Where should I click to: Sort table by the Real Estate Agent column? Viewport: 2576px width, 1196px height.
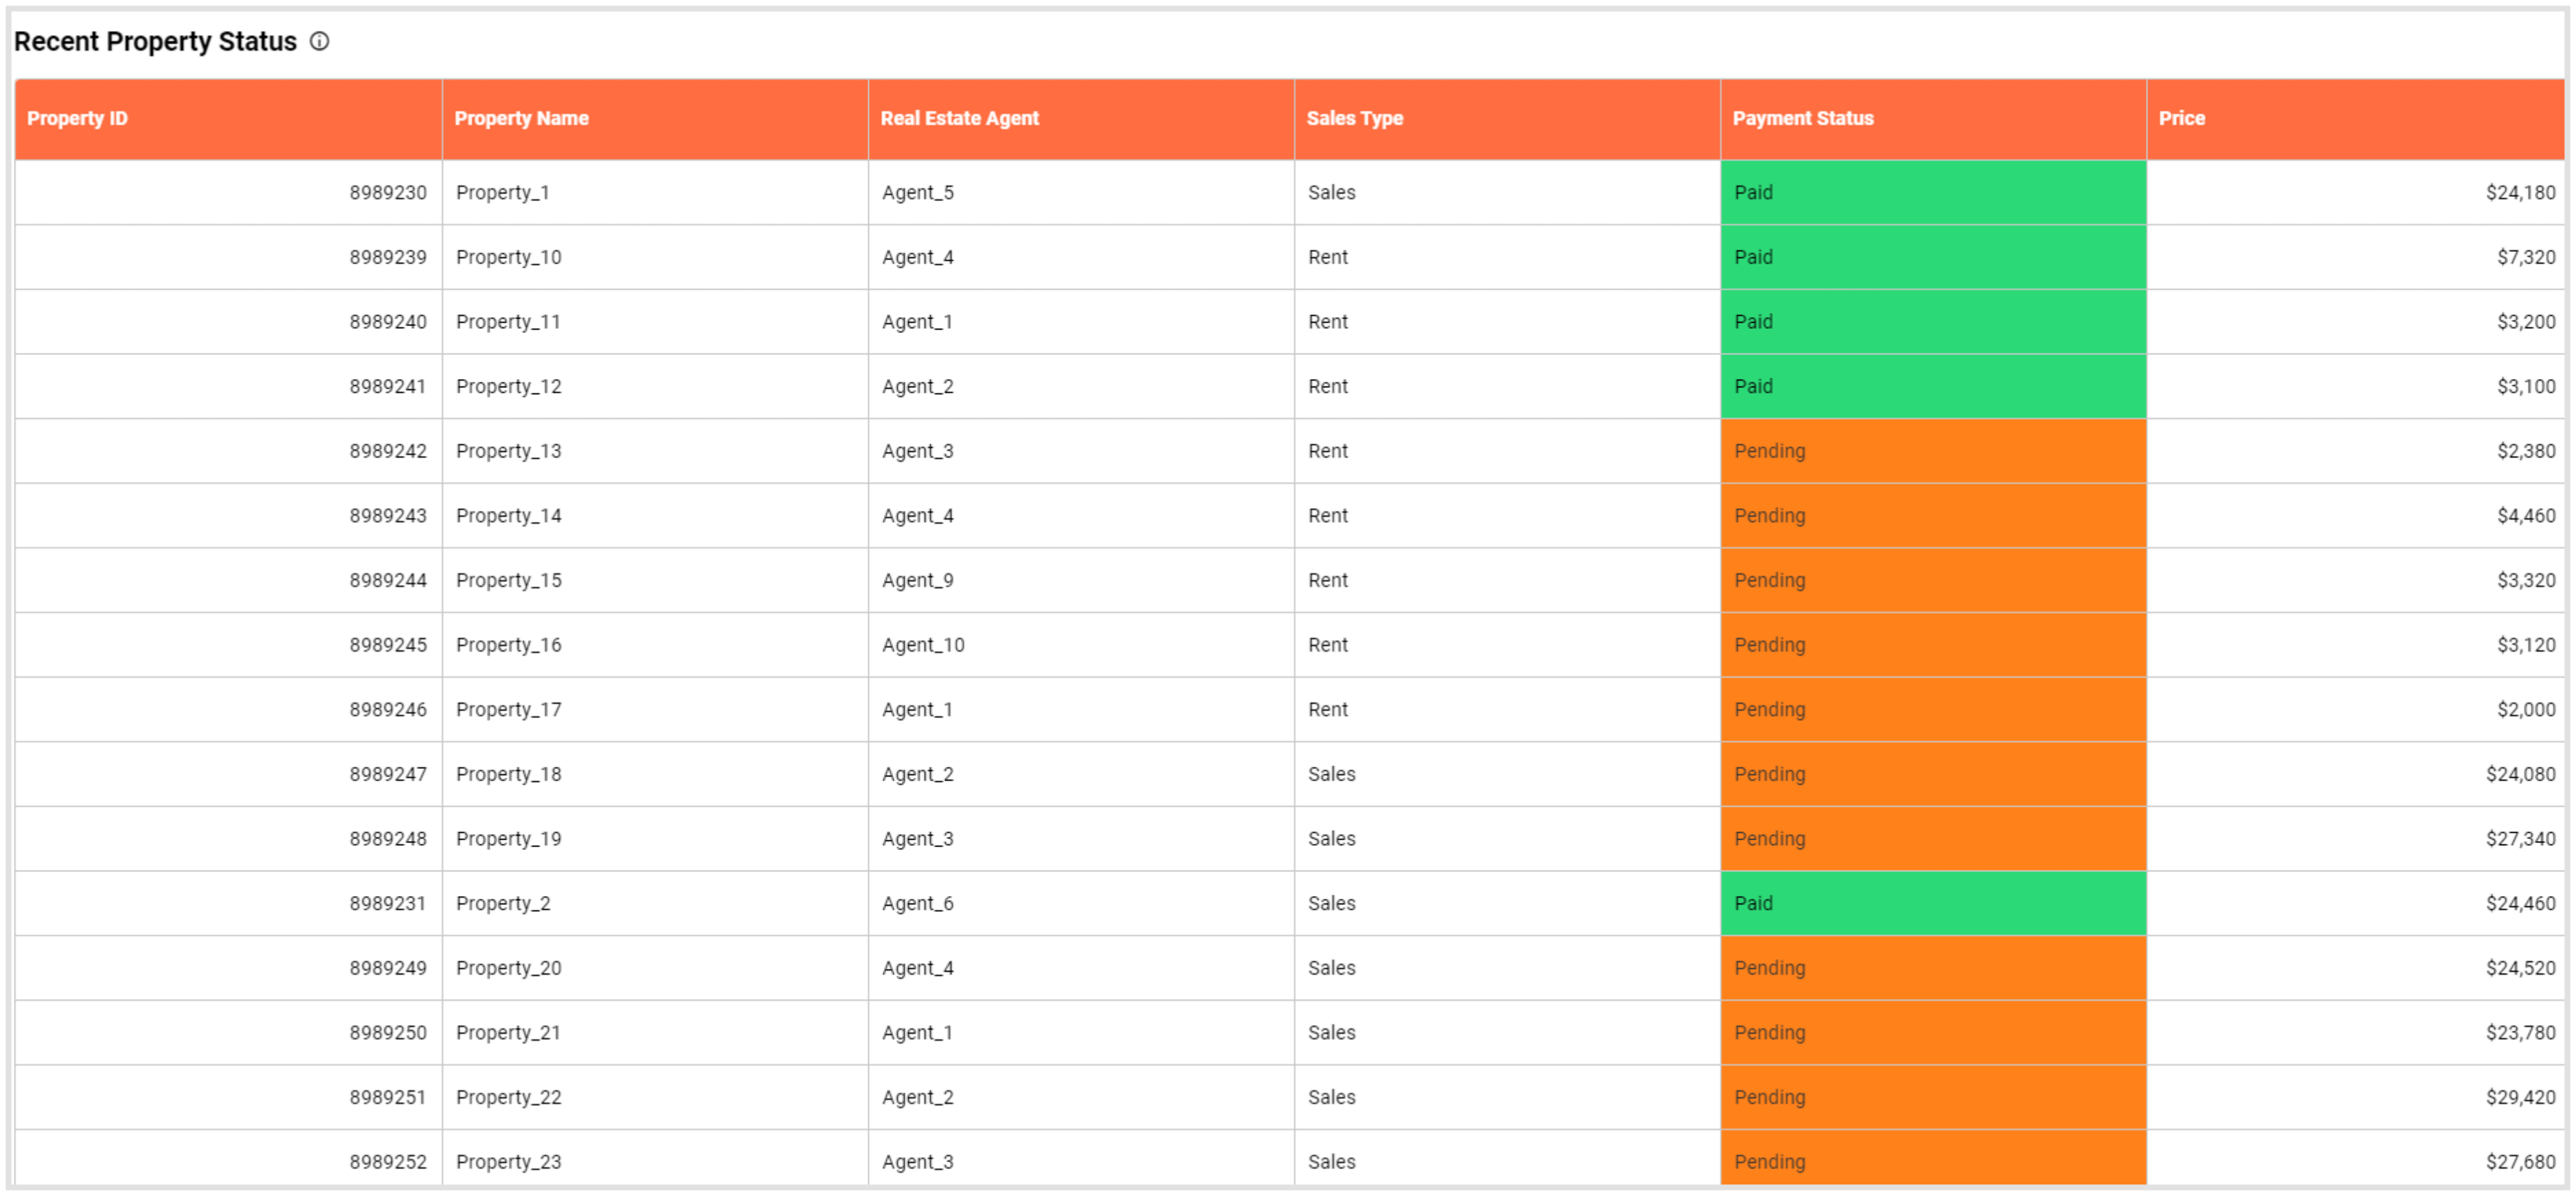pos(959,118)
